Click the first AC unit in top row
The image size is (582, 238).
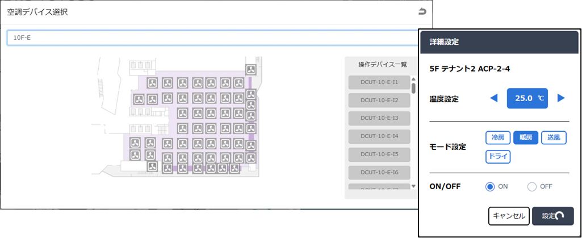pos(153,83)
